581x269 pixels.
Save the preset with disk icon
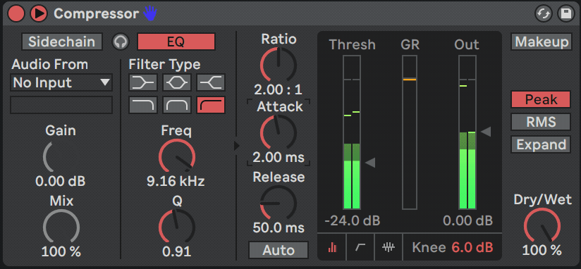[x=565, y=14]
